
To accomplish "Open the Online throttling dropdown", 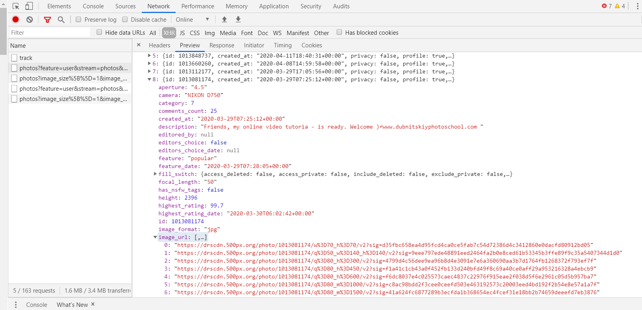I will [x=192, y=19].
